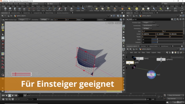Viewport: 185px width, 104px height.
Task: Add a Sky Light
Action: click(x=143, y=9)
